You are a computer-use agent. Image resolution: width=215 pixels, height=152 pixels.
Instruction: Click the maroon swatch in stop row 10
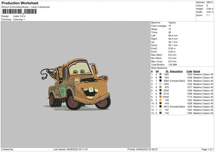(161, 103)
